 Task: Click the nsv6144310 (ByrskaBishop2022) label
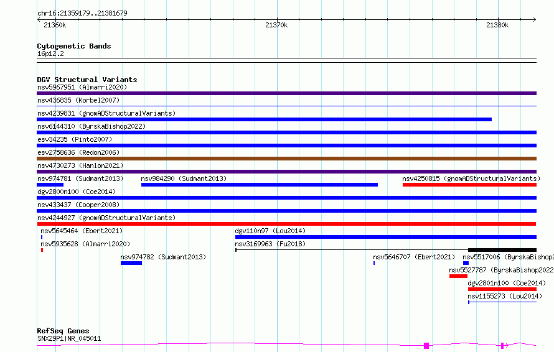pos(92,126)
